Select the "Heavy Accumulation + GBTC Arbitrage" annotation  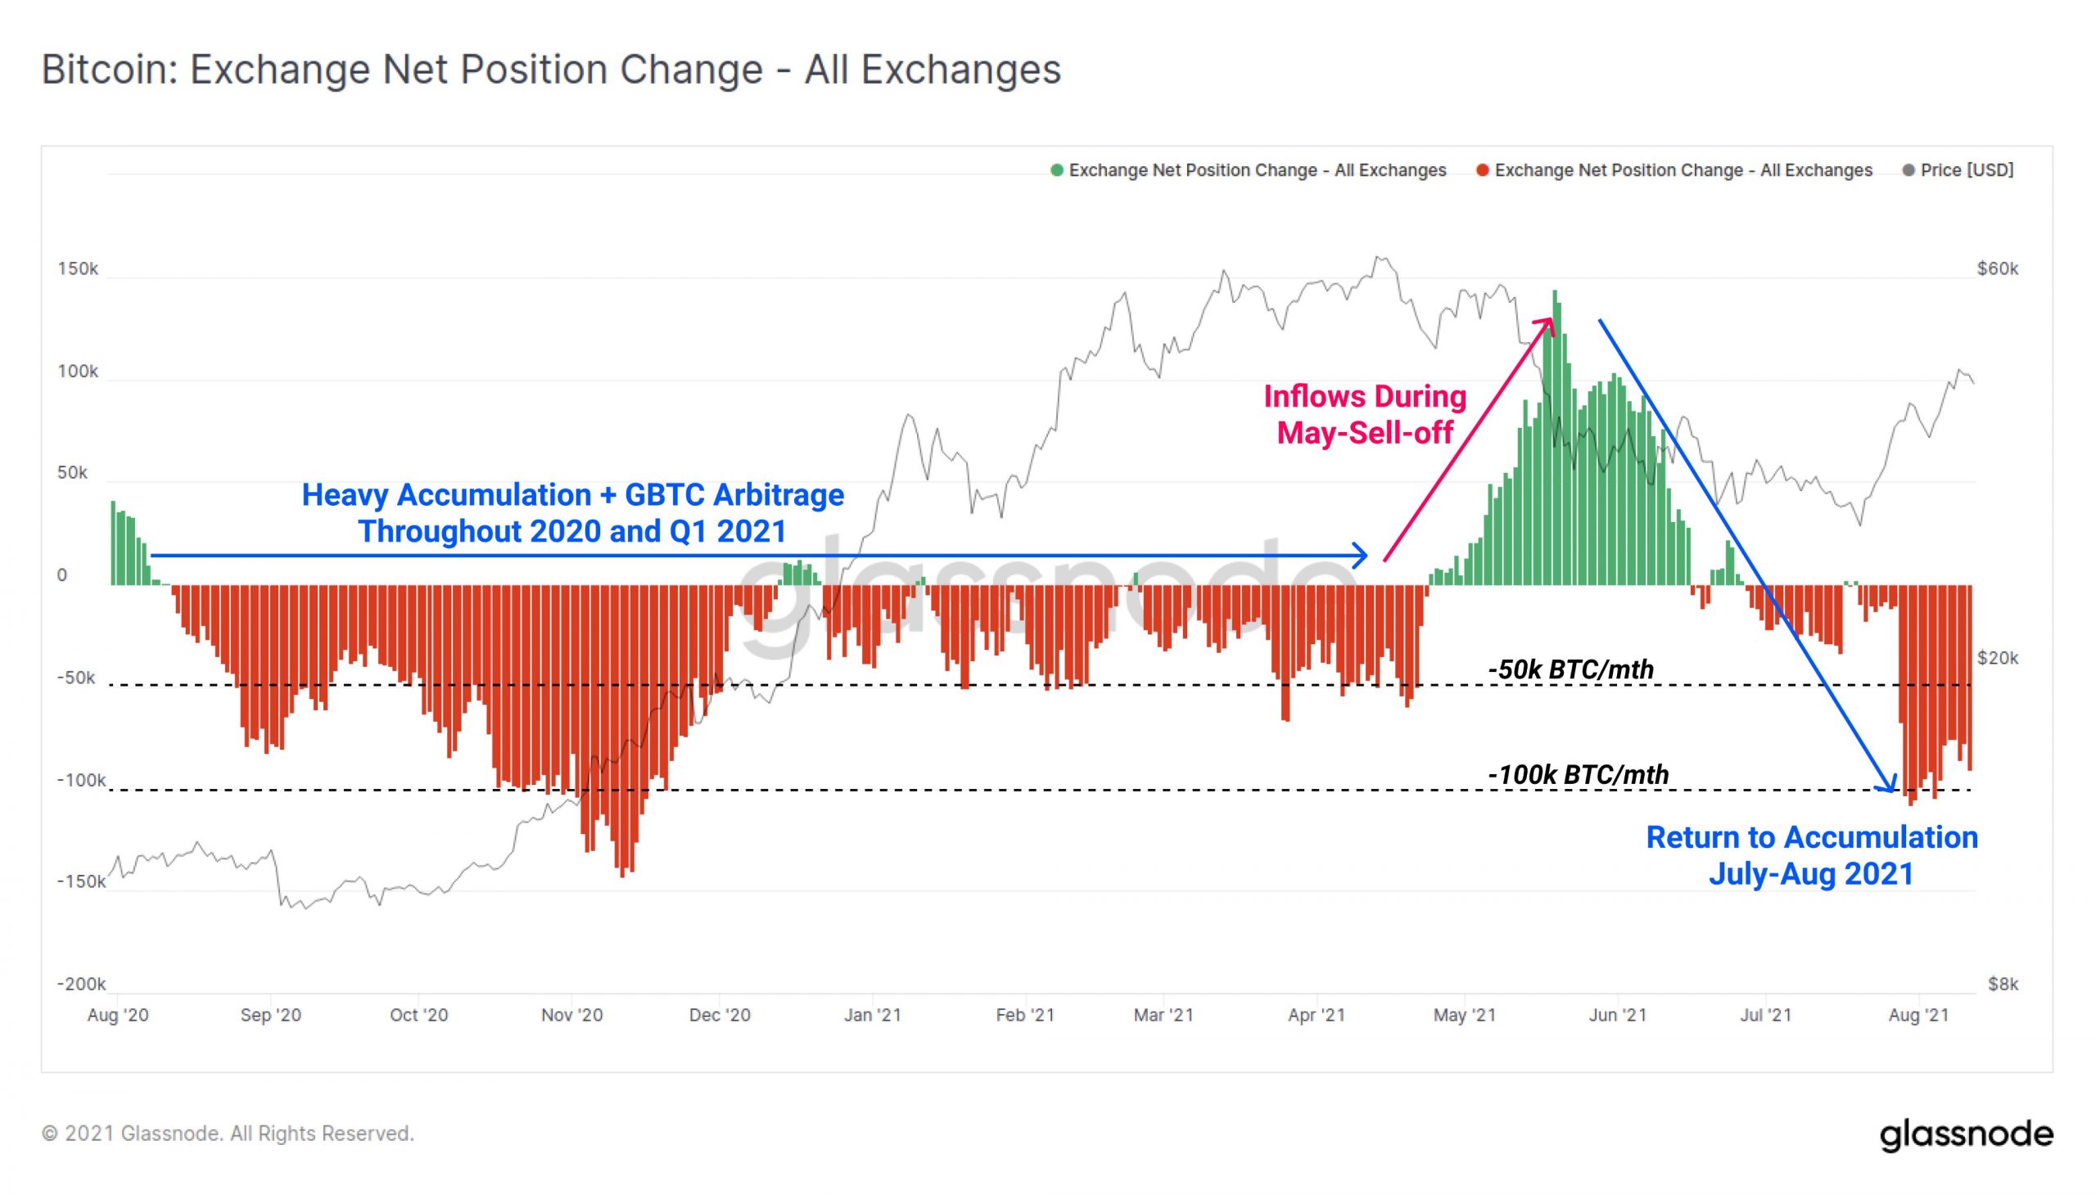pyautogui.click(x=572, y=512)
